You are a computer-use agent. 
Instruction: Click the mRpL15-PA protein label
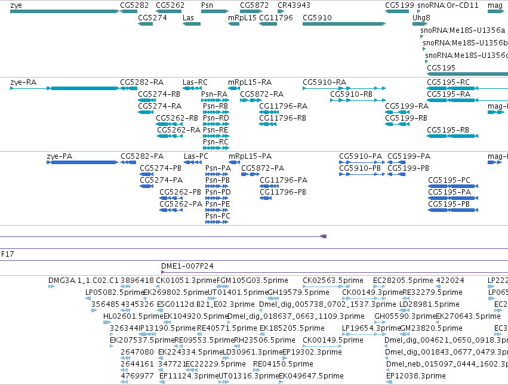(x=250, y=156)
